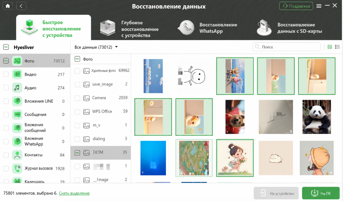Click the На устройство button
Screen dimensions: 343x201
point(276,193)
